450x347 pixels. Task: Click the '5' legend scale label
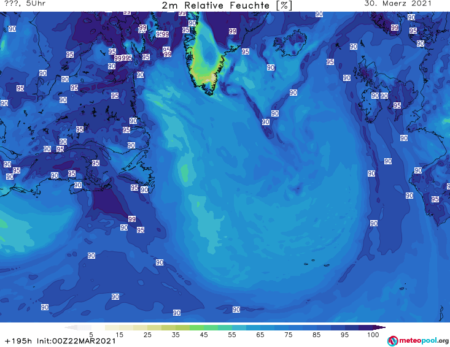click(91, 335)
